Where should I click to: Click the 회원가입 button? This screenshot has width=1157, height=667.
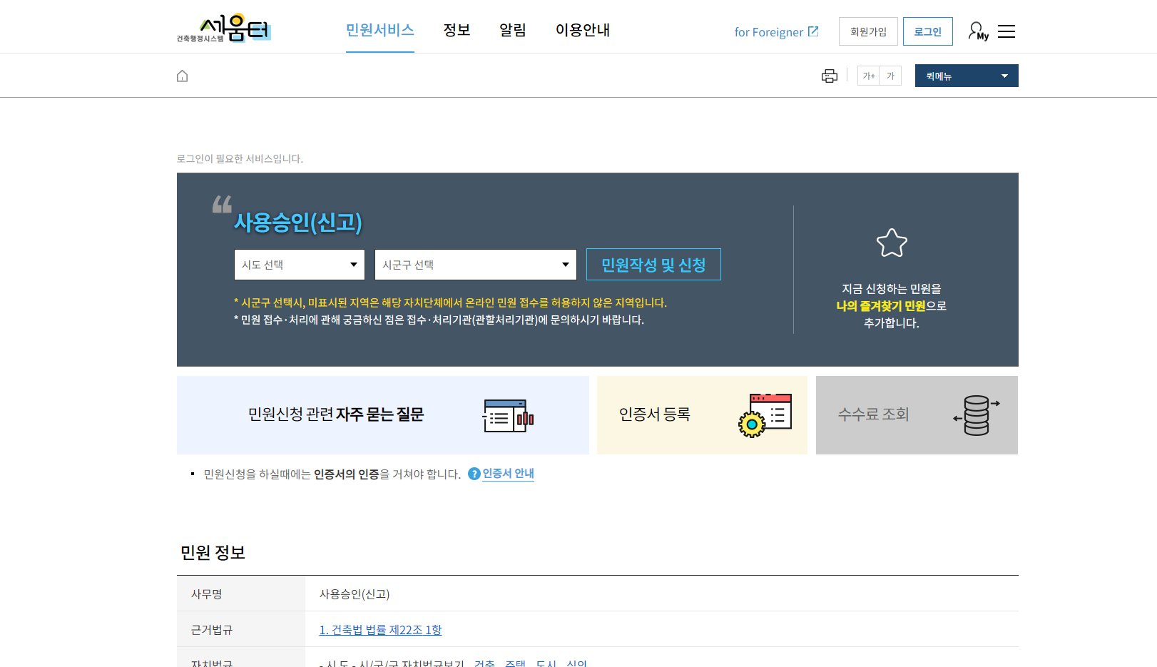(868, 31)
